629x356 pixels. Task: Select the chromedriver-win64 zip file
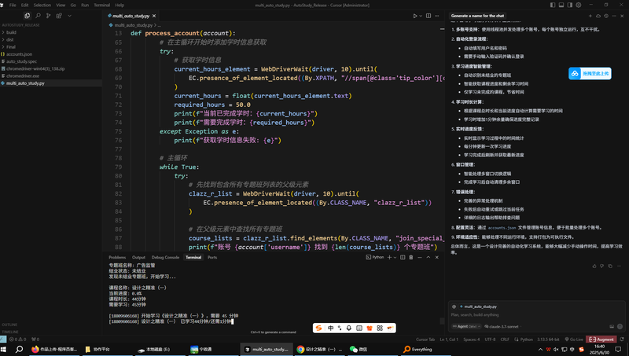35,68
